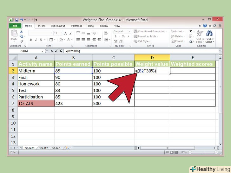Open the Page Layout ribbon tab
The image size is (231, 173).
click(x=58, y=26)
